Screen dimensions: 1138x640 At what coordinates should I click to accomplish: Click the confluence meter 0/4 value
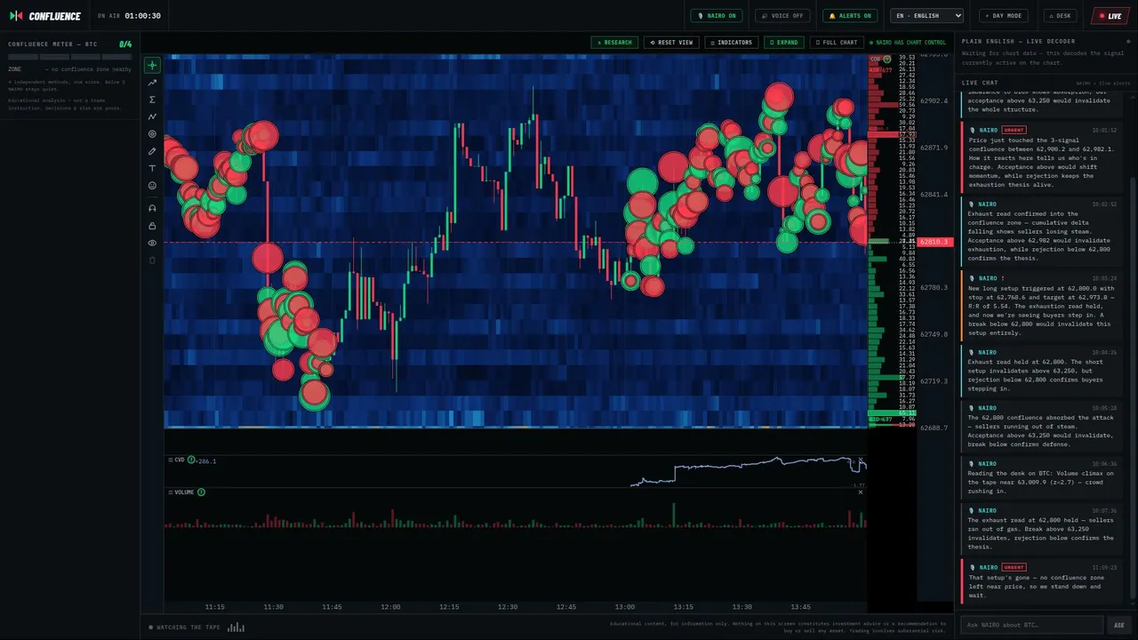click(x=125, y=44)
